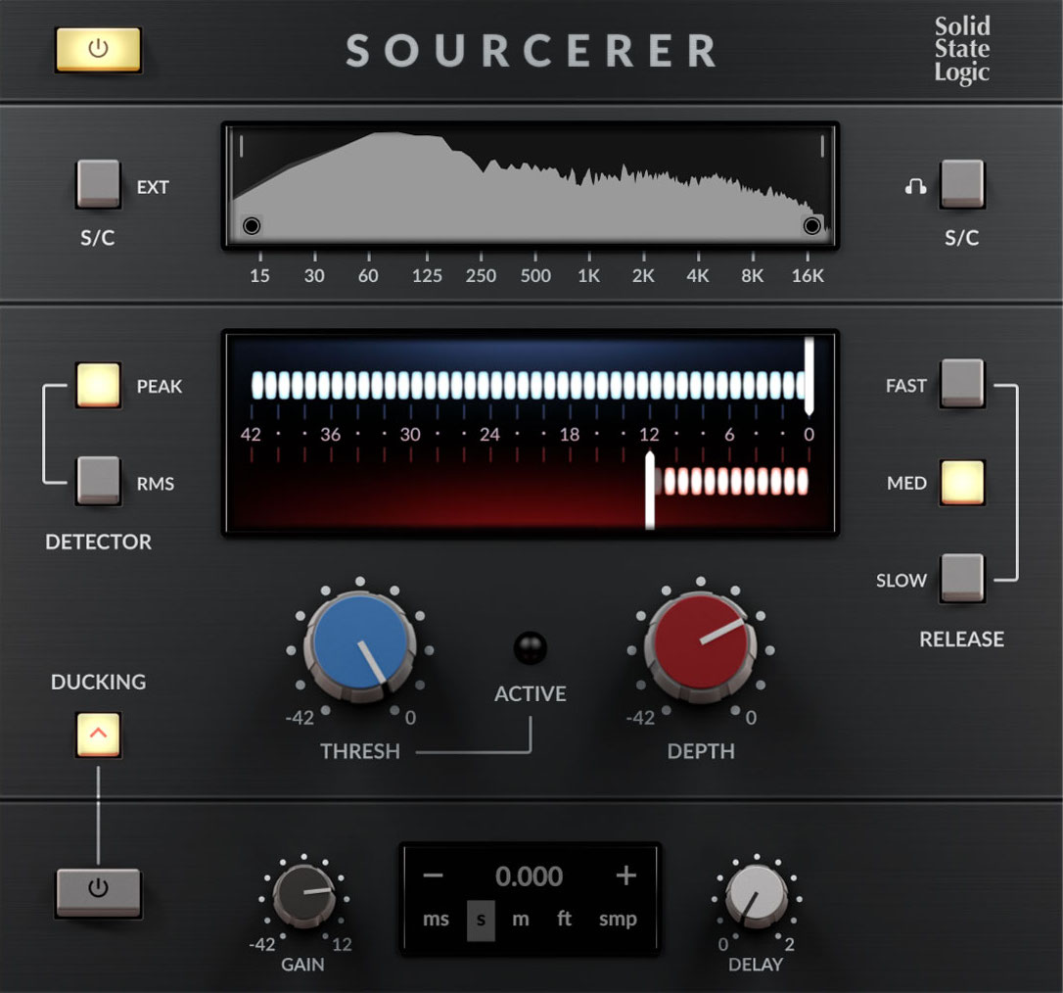Select the MED release button

(961, 482)
